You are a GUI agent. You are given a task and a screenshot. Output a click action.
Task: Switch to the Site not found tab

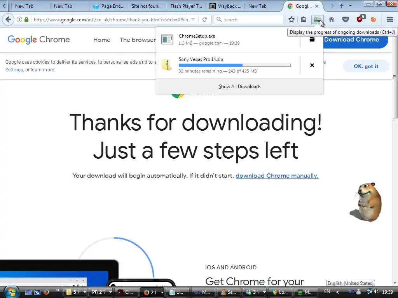(x=147, y=6)
